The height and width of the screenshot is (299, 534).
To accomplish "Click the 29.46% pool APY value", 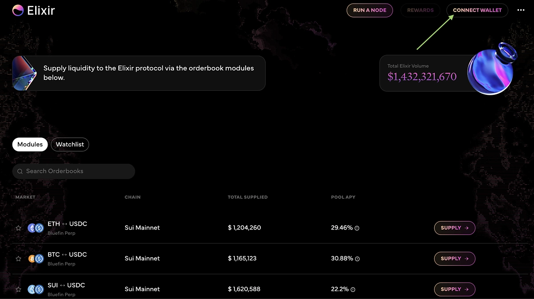I will coord(342,228).
